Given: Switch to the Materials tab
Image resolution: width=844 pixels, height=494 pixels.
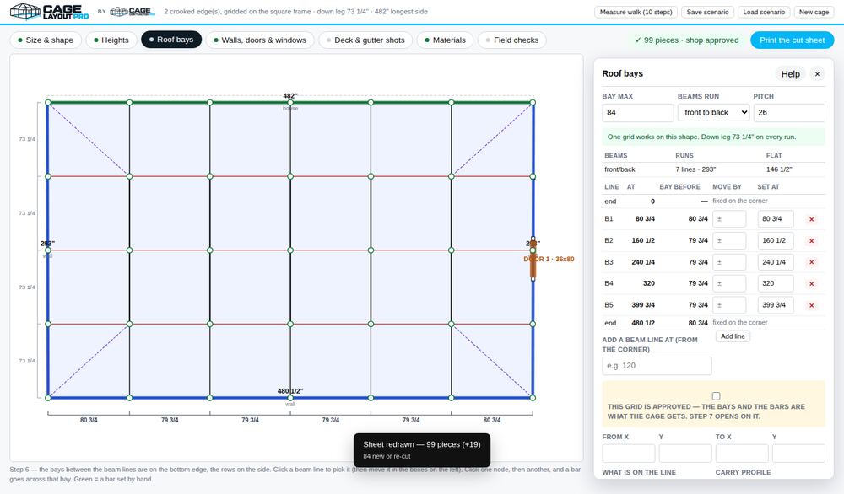Looking at the screenshot, I should pyautogui.click(x=445, y=40).
